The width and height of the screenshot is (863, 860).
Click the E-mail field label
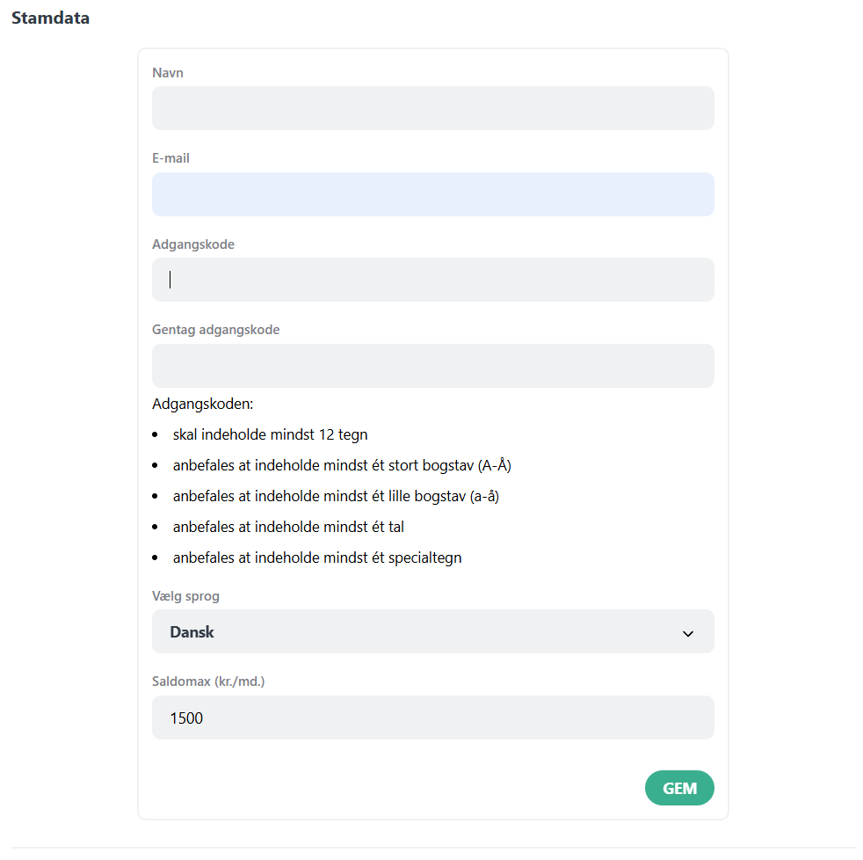coord(170,158)
